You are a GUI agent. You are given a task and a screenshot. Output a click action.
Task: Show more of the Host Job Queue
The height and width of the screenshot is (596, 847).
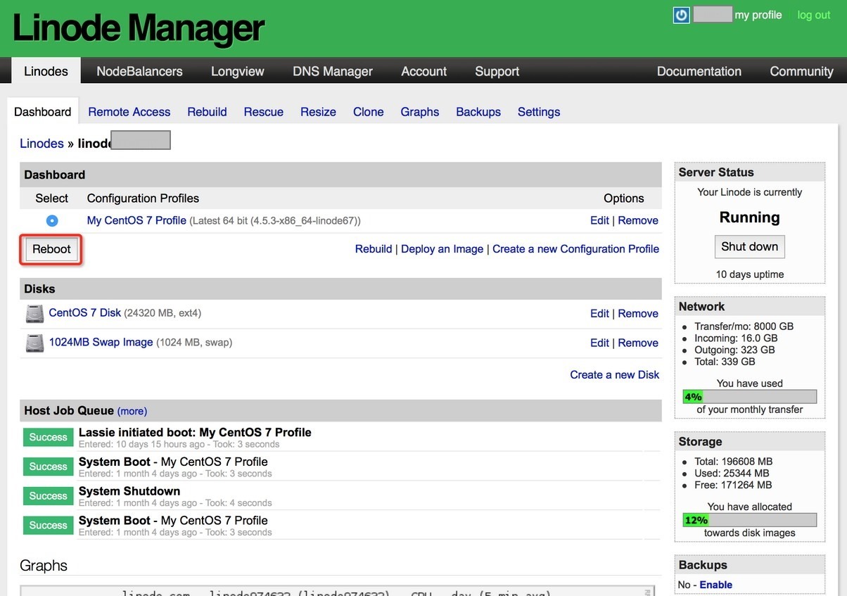[x=132, y=411]
